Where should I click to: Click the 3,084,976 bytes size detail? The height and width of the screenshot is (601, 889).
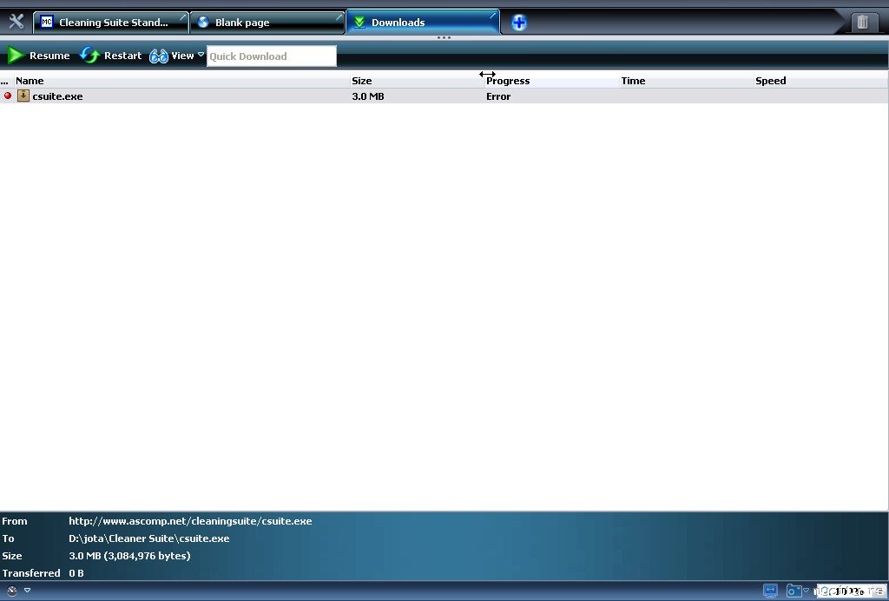click(x=129, y=556)
